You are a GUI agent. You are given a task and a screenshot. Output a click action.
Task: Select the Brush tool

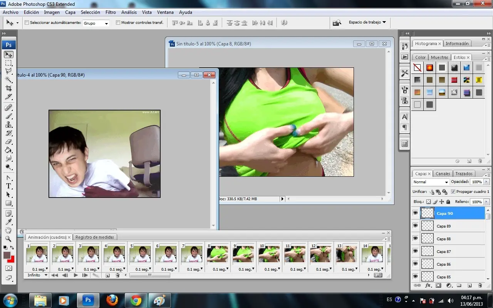click(8, 116)
